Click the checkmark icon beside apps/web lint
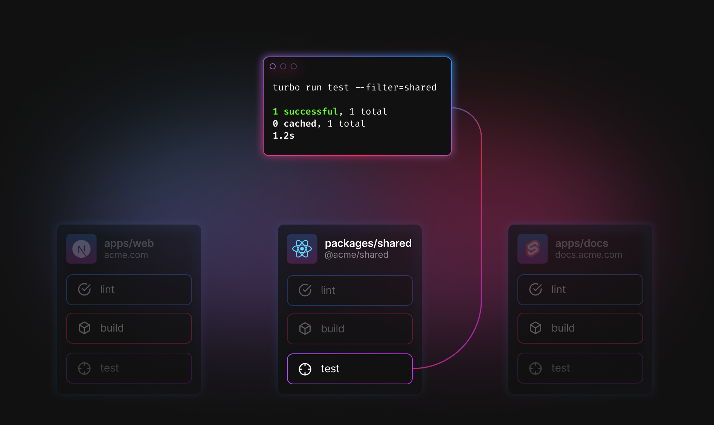The height and width of the screenshot is (425, 714). coord(84,289)
